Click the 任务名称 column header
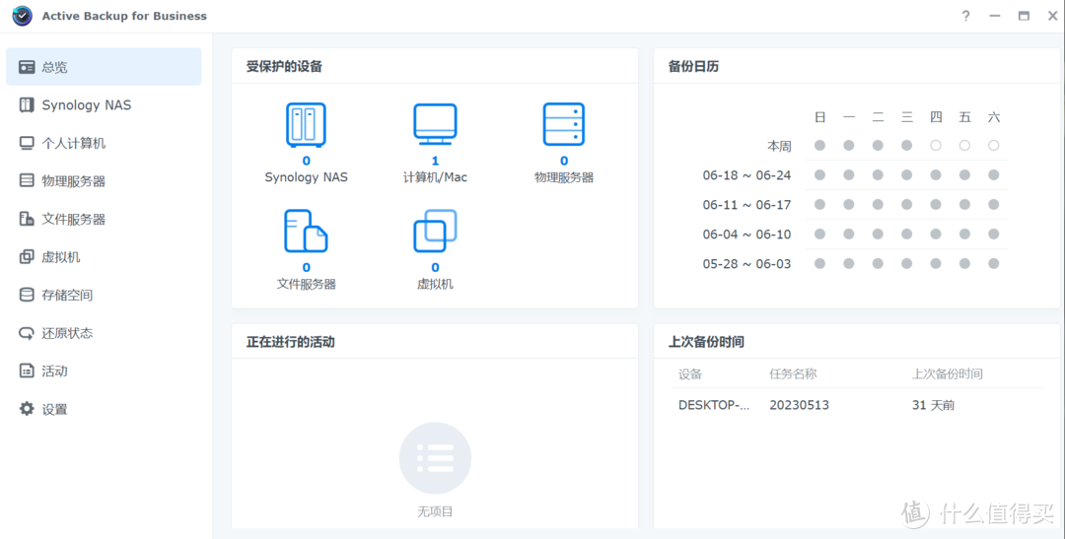This screenshot has width=1065, height=539. 793,374
